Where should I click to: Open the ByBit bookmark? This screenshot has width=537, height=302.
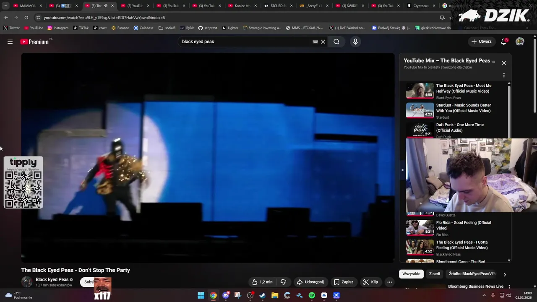tap(187, 28)
